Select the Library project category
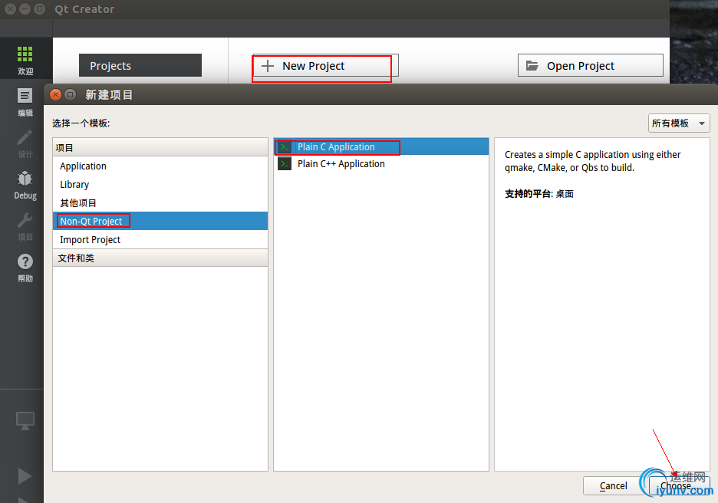Image resolution: width=718 pixels, height=503 pixels. pos(160,185)
